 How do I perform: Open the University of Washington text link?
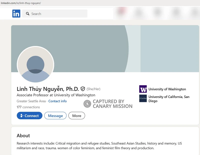pos(167,89)
